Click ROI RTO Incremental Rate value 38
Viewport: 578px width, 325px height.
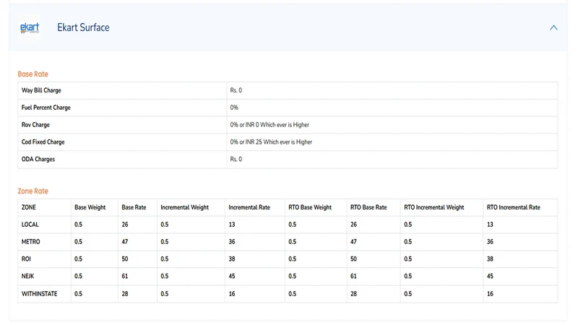point(490,259)
